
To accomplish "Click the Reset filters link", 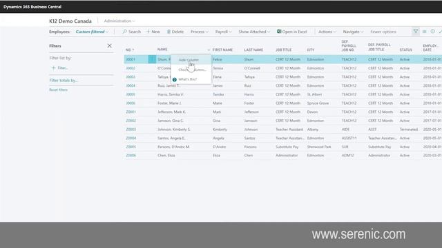I will (58, 90).
